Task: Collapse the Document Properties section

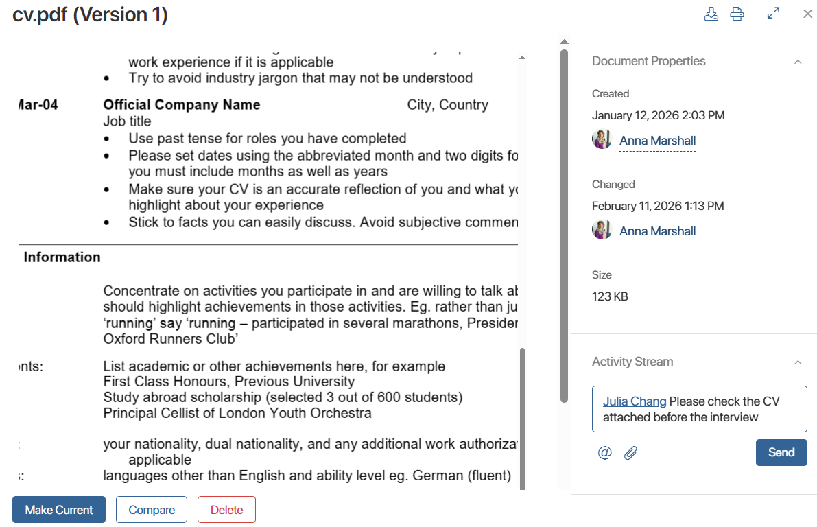Action: (x=798, y=62)
